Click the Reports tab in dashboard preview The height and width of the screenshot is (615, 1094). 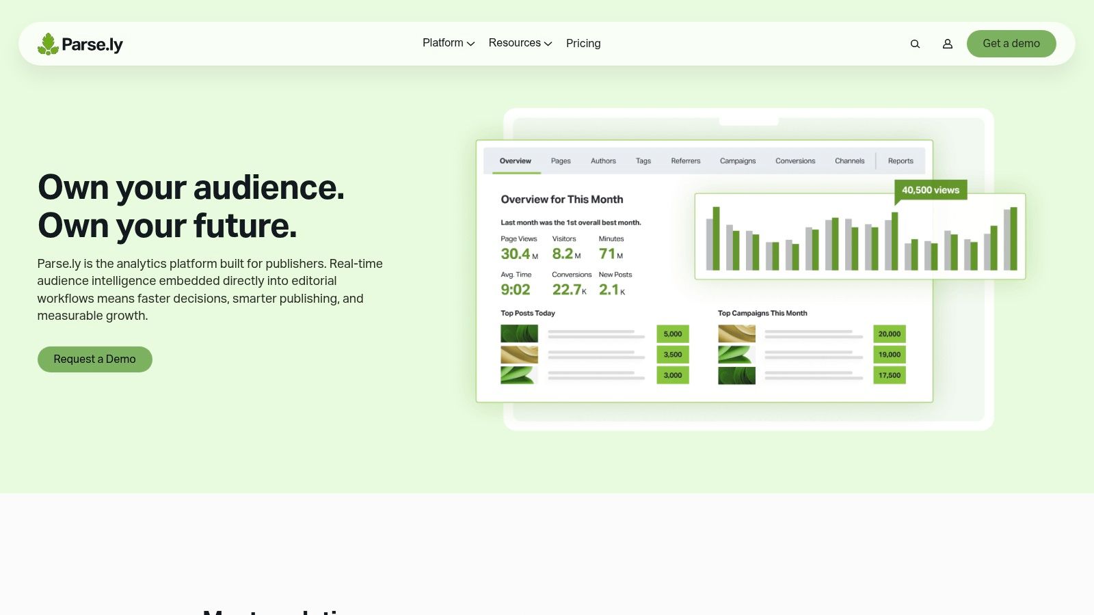pyautogui.click(x=900, y=161)
